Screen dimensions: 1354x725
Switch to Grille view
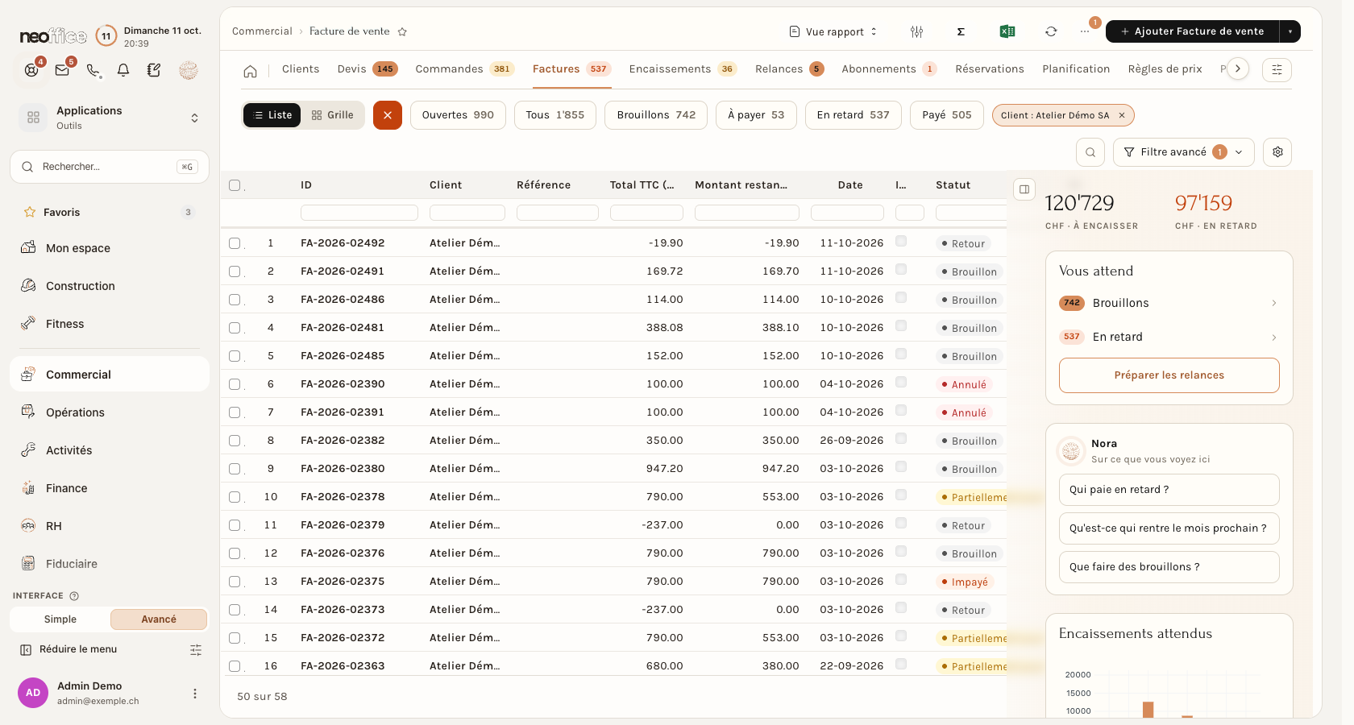pos(333,115)
